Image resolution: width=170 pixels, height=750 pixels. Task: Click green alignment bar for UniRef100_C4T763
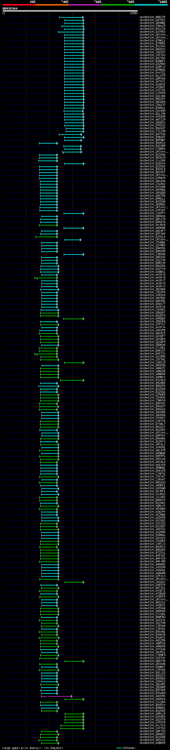(72, 728)
